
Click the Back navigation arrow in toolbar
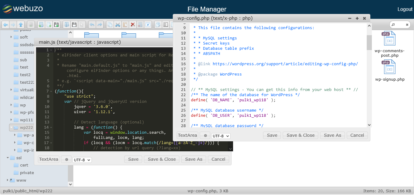5,25
